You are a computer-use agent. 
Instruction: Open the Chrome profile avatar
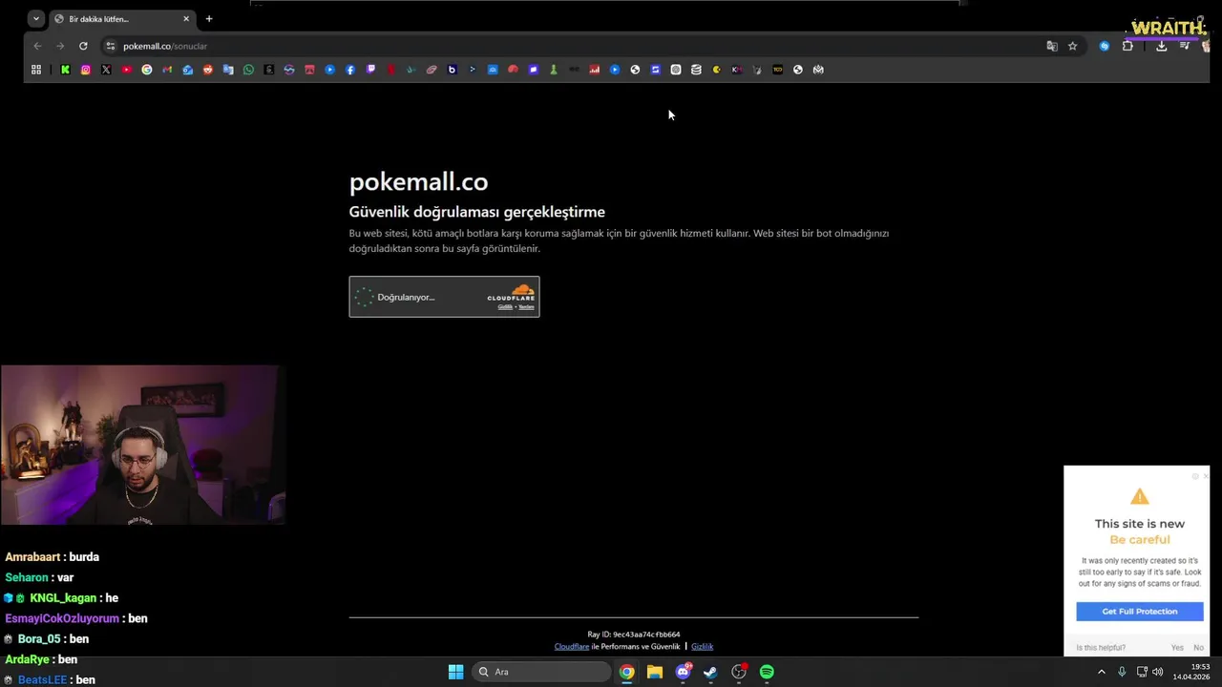click(x=1207, y=46)
